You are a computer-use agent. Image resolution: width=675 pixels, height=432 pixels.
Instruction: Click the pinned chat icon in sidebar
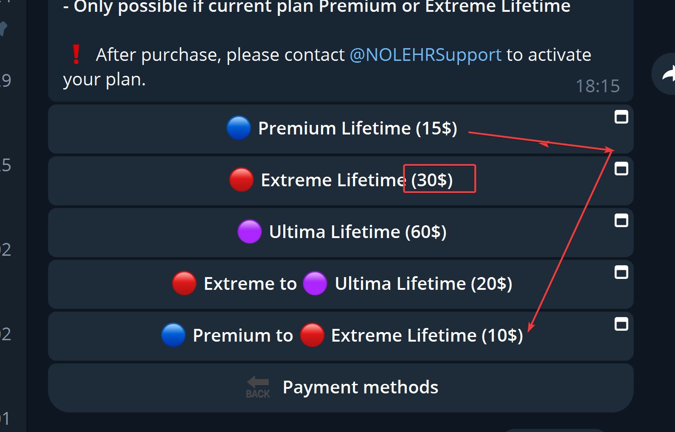pos(3,28)
